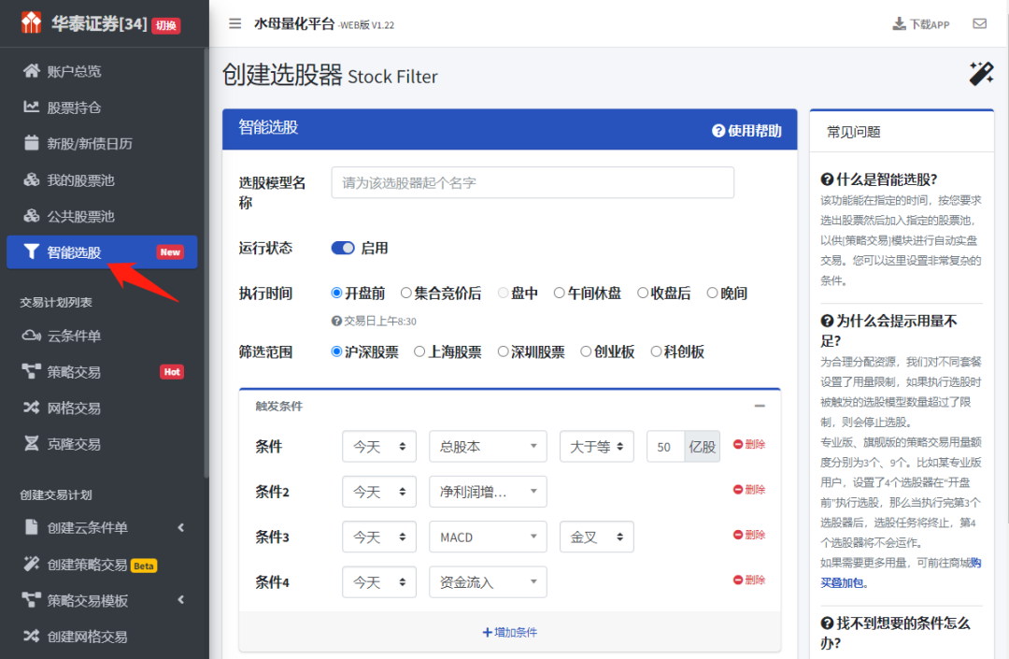The width and height of the screenshot is (1009, 659).
Task: Click the 选股模型名称 name input field
Action: click(533, 183)
